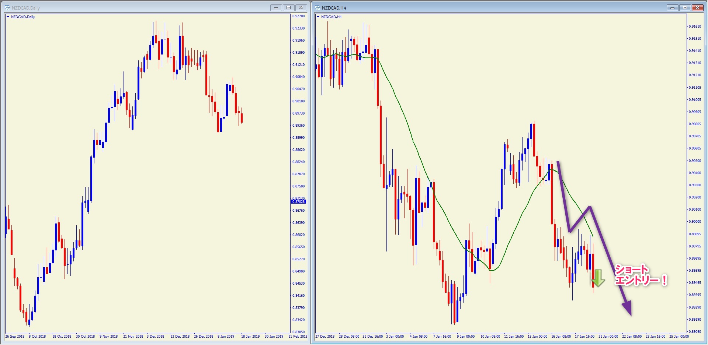Open the dropdown triangle beside NZDCAD,Daily label
The image size is (708, 345).
[8, 17]
